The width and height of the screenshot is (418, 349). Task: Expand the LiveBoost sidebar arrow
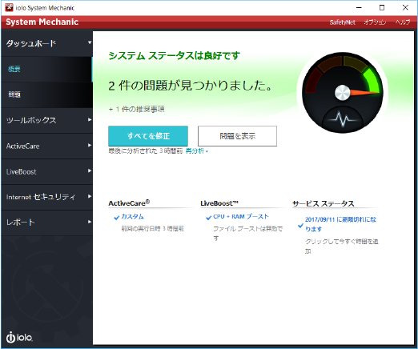[90, 171]
